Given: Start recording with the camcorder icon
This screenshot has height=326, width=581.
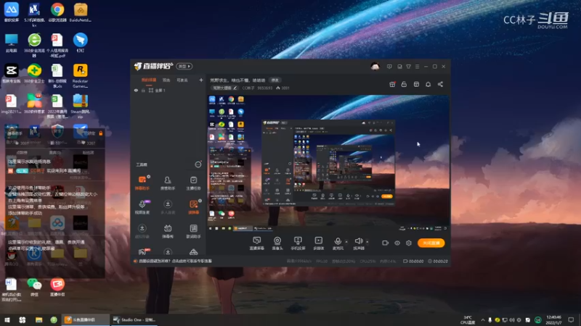Looking at the screenshot, I should (x=385, y=243).
